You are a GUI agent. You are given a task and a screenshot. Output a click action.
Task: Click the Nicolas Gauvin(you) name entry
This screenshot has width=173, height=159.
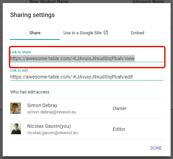tap(49, 126)
